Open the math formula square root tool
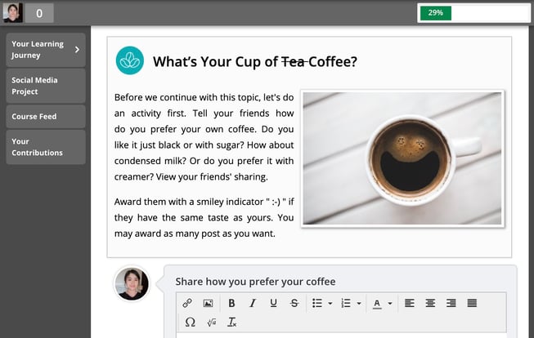 (x=211, y=322)
